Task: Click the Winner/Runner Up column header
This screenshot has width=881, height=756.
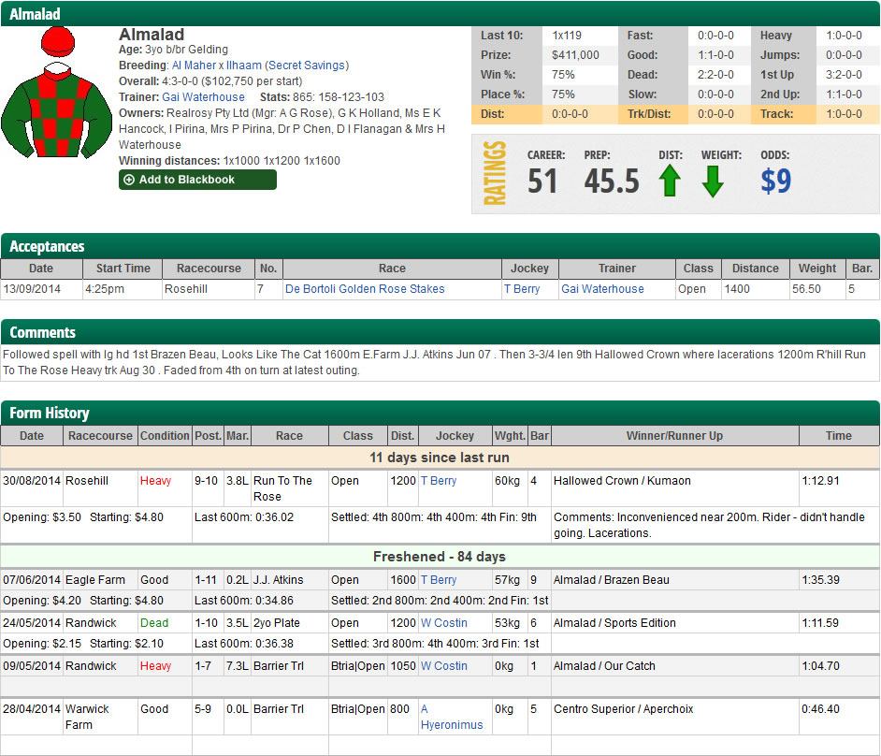Action: [675, 436]
